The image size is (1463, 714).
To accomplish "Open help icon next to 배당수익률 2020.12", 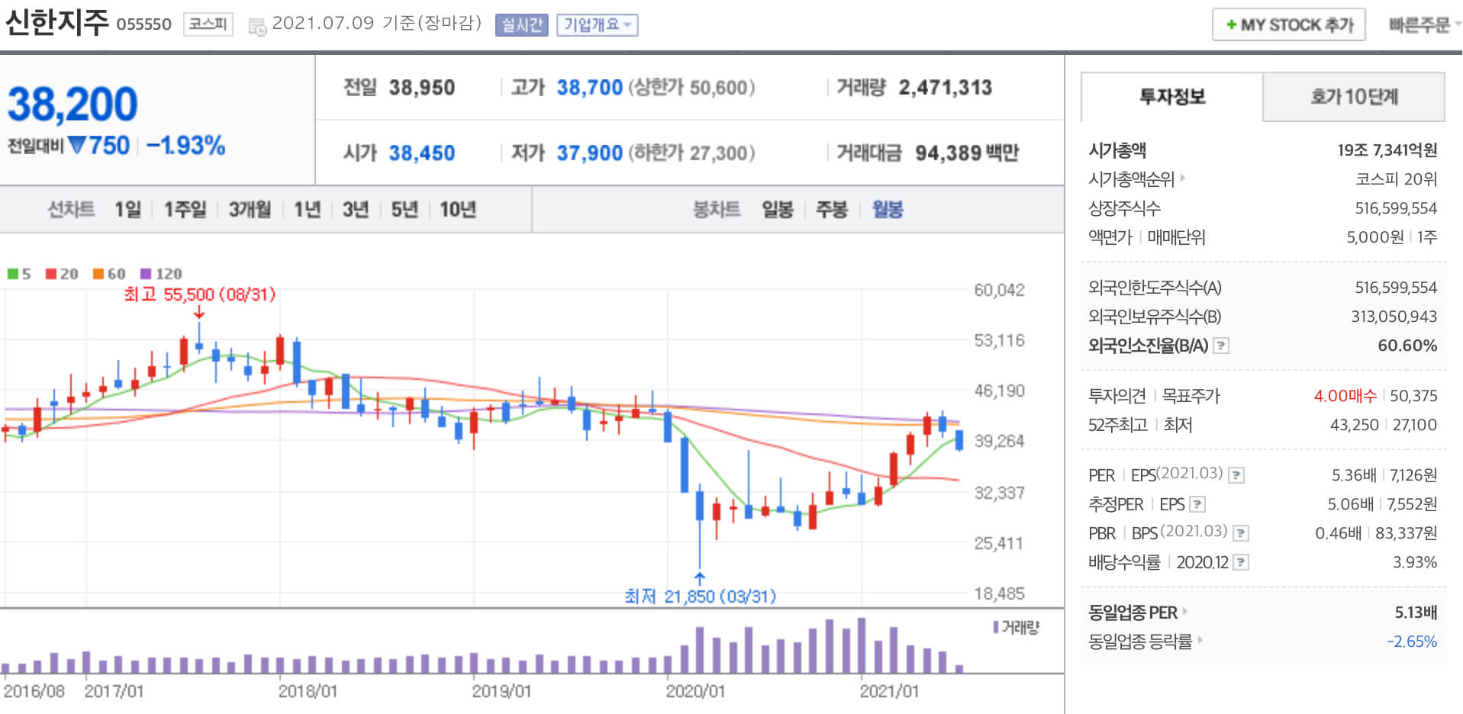I will point(1241,563).
